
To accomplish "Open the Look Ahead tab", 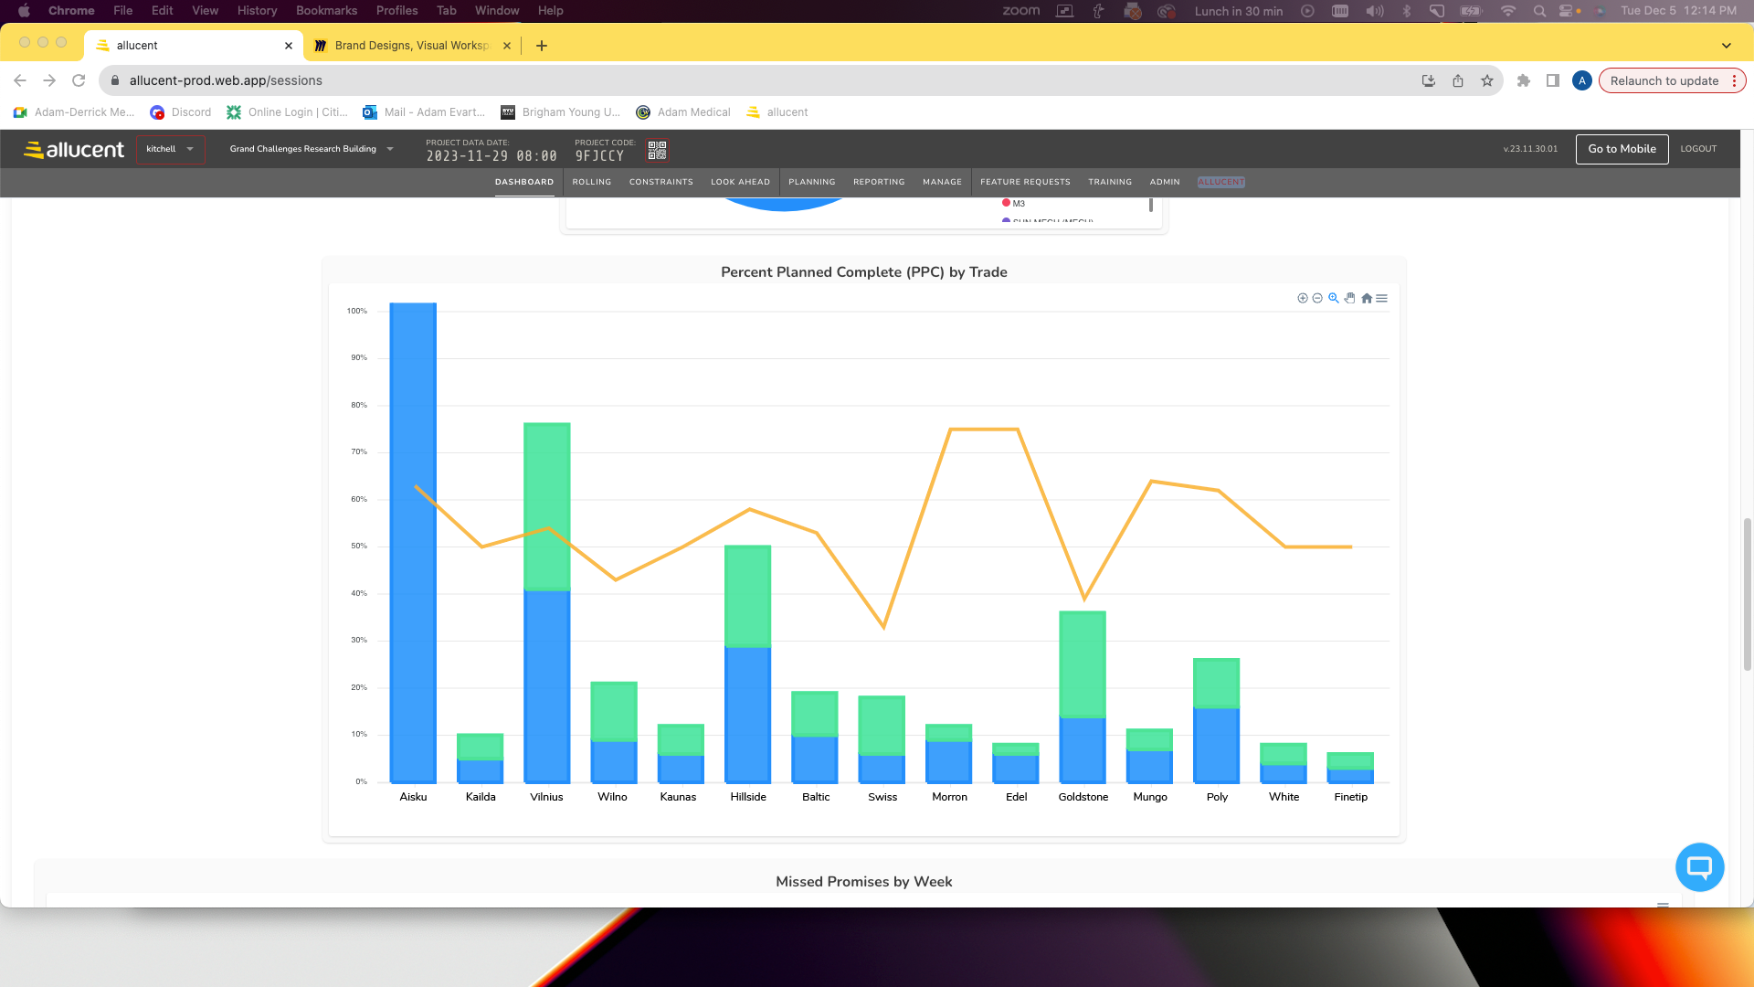I will [740, 182].
